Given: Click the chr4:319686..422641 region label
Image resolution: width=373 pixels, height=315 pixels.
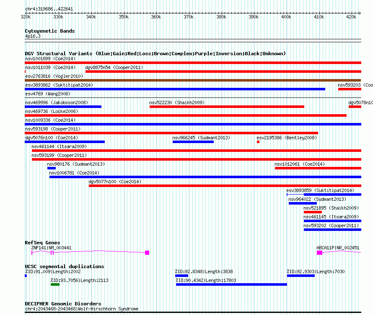Looking at the screenshot, I should [x=49, y=9].
